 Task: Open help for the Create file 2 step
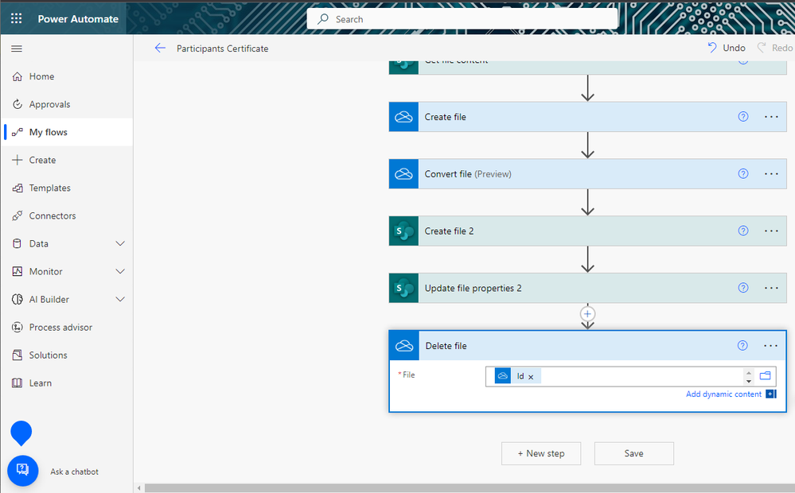pyautogui.click(x=742, y=231)
